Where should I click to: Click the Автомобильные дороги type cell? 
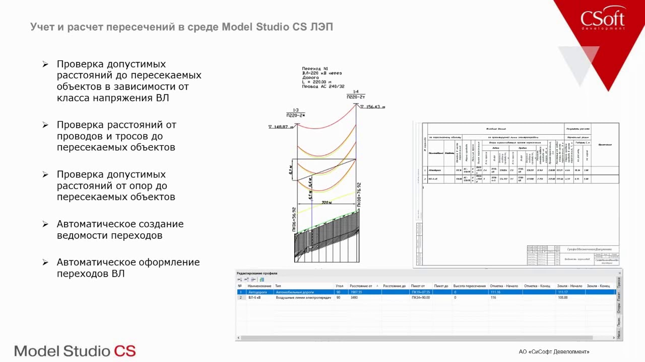point(304,292)
